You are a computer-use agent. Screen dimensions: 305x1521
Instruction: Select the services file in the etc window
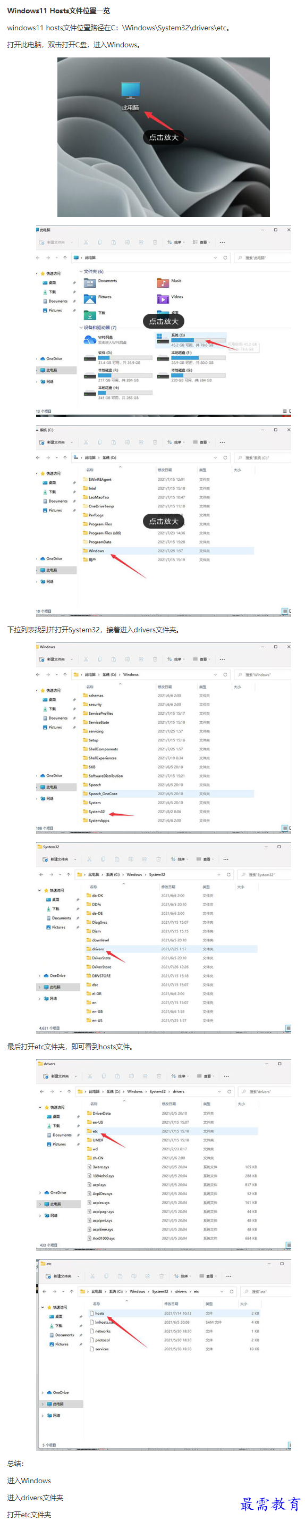click(174, 1350)
